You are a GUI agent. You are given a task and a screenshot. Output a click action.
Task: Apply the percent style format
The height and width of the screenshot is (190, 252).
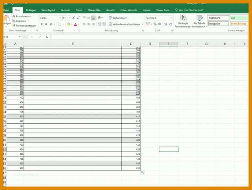pos(155,24)
